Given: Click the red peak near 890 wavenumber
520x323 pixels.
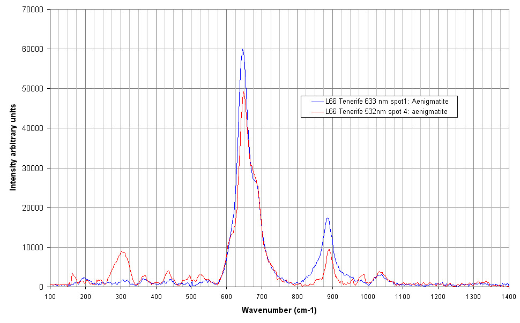Looking at the screenshot, I should pos(330,249).
